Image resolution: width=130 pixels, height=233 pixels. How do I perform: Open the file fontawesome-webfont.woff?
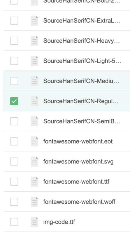[x=79, y=202]
